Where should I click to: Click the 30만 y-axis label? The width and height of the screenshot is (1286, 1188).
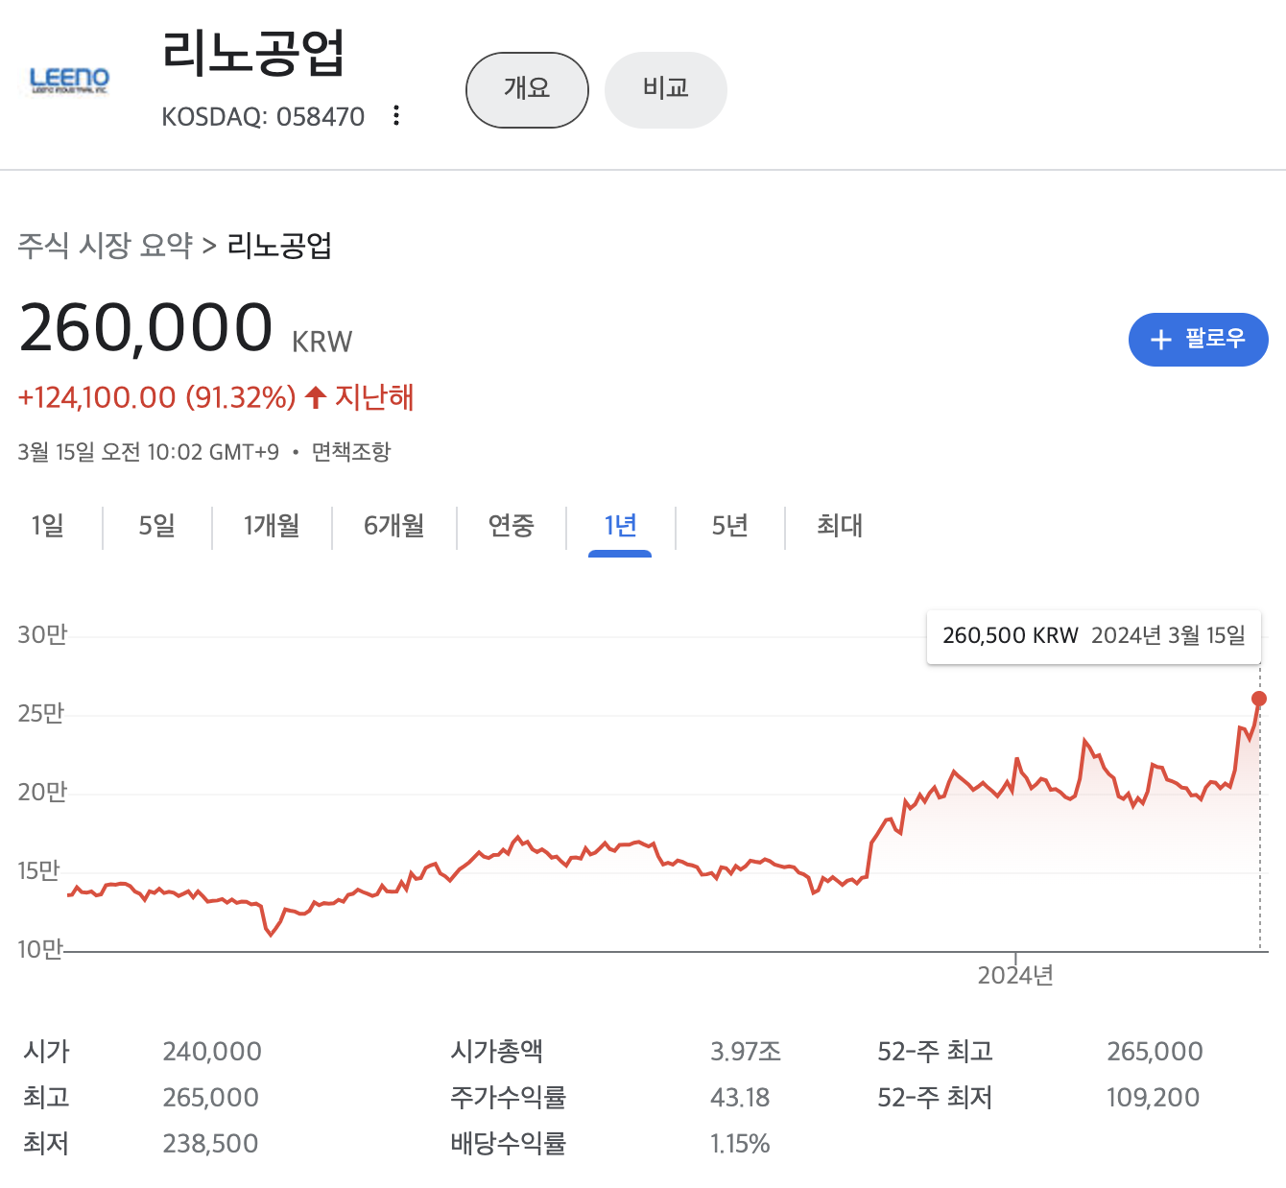pos(42,634)
